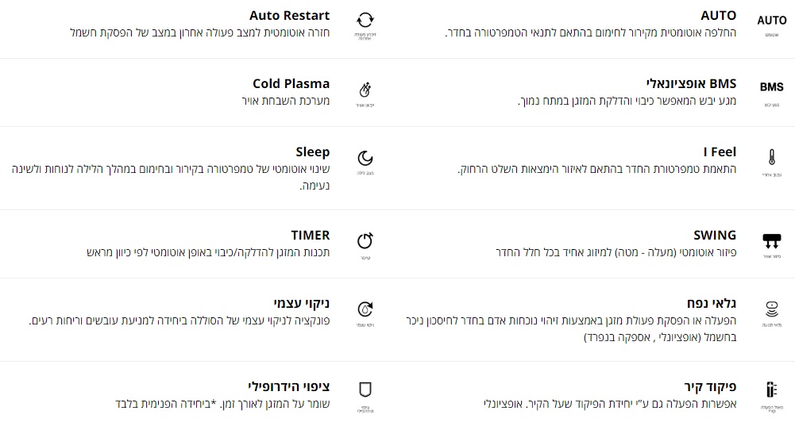
Task: Click the self-cleaning icon
Action: click(x=365, y=309)
